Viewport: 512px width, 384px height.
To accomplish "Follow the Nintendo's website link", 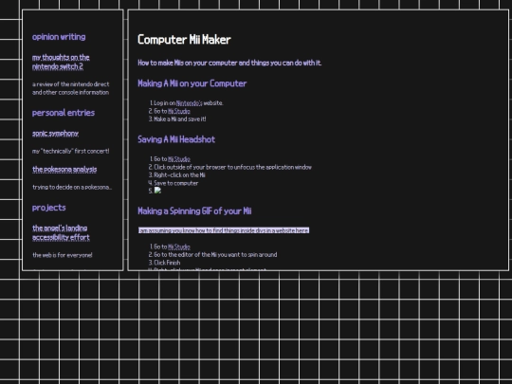I will pos(189,103).
